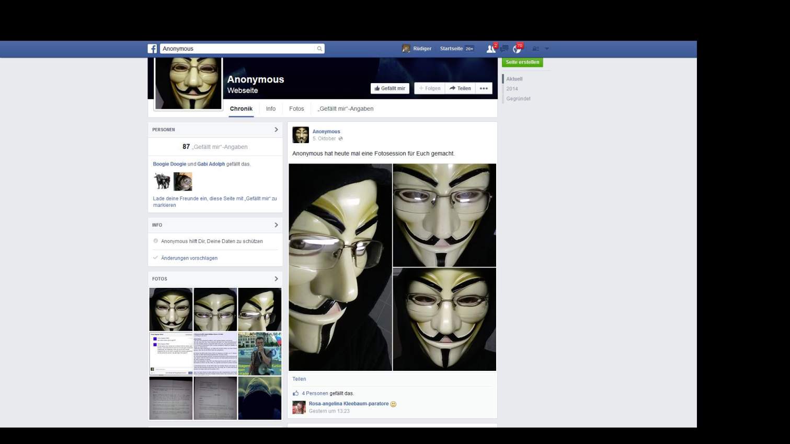Open Rüdiger's profile link

(422, 49)
